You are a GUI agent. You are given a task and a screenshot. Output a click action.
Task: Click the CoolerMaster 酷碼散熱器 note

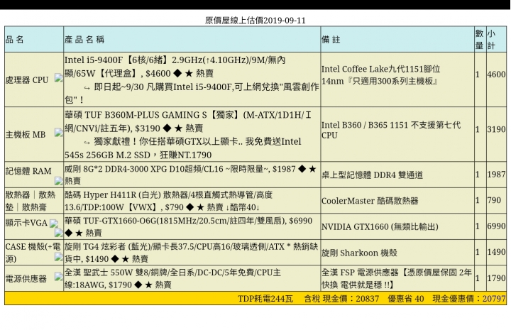pos(370,201)
